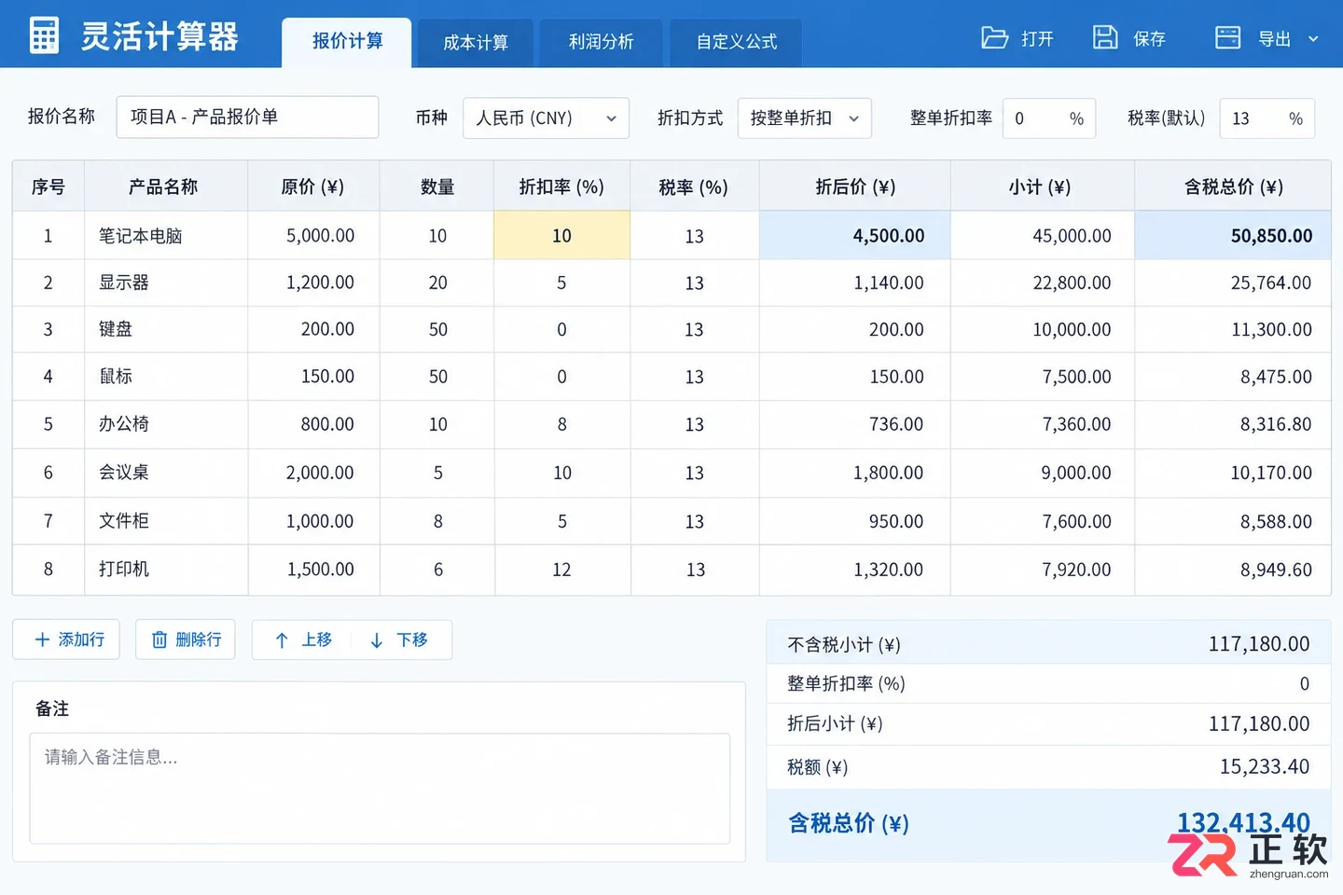Click the trash icon for deleting a row
Image resolution: width=1343 pixels, height=895 pixels.
159,640
